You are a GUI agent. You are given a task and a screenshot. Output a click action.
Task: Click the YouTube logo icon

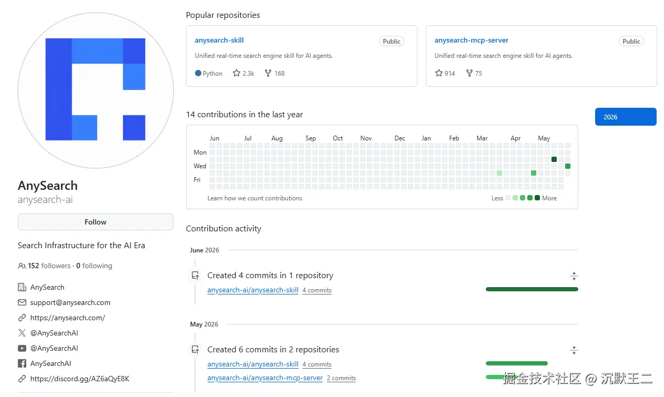[x=22, y=348]
